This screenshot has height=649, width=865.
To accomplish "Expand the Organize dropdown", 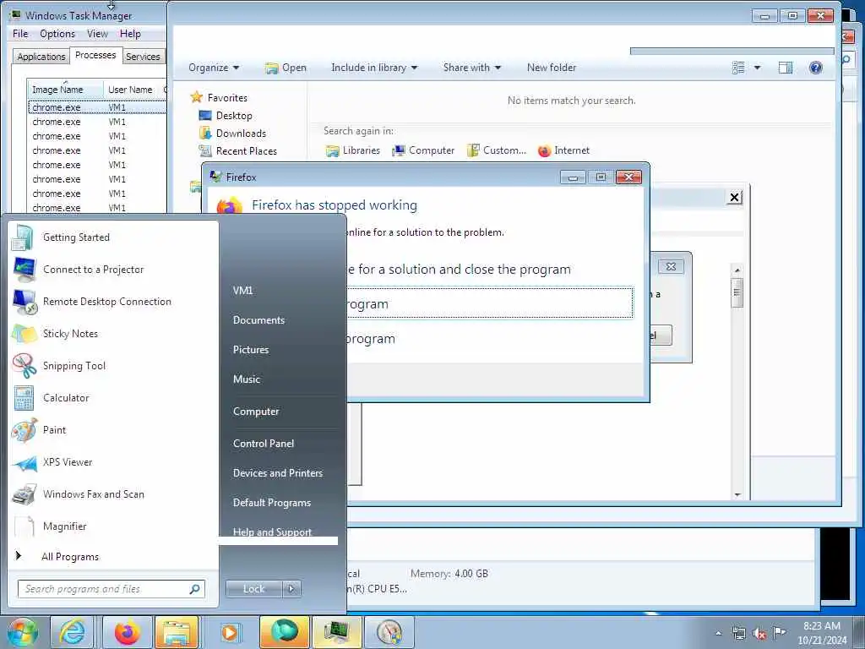I will click(x=214, y=68).
